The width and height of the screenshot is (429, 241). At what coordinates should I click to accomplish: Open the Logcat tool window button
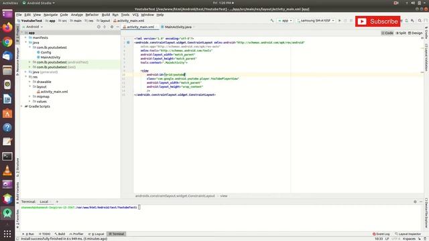tap(96, 234)
